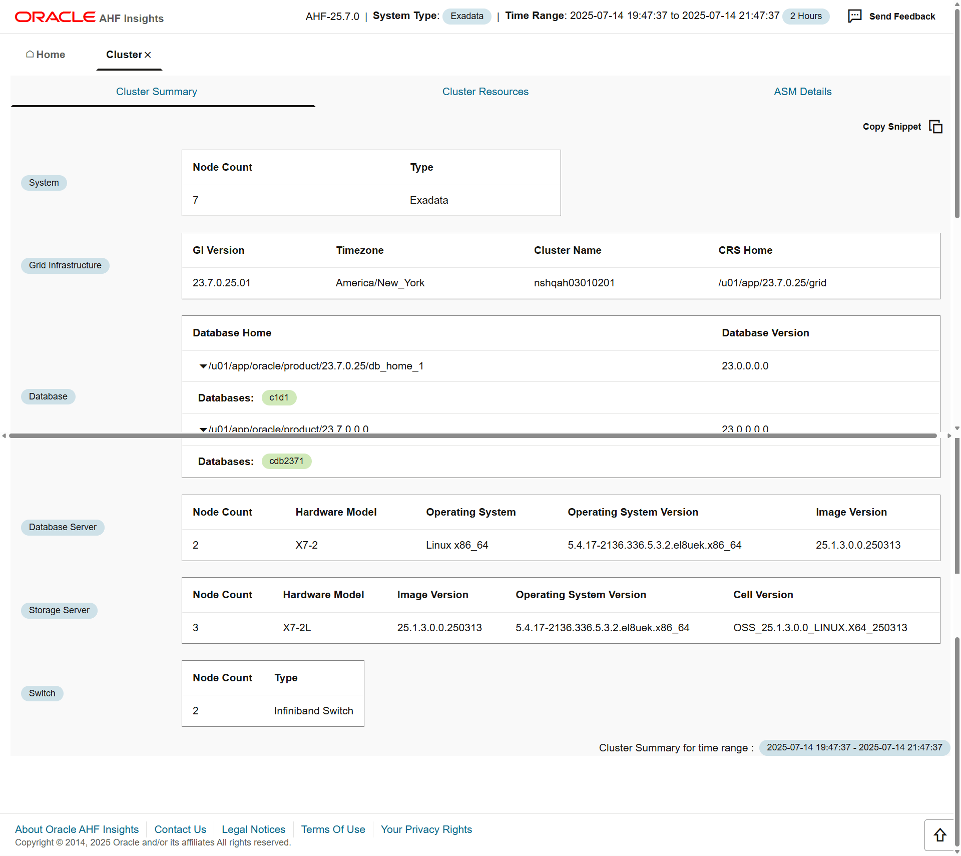The image size is (961, 856).
Task: Click hardware model X7-2 cell
Action: (x=306, y=545)
